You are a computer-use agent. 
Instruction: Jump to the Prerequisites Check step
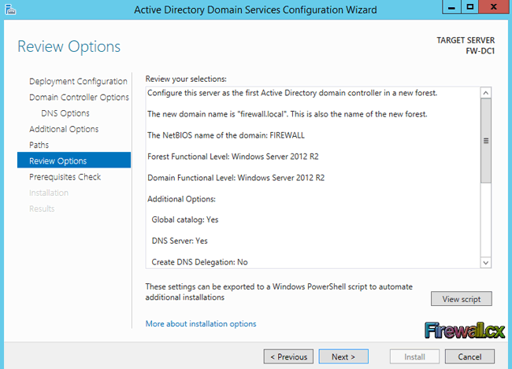pyautogui.click(x=65, y=177)
